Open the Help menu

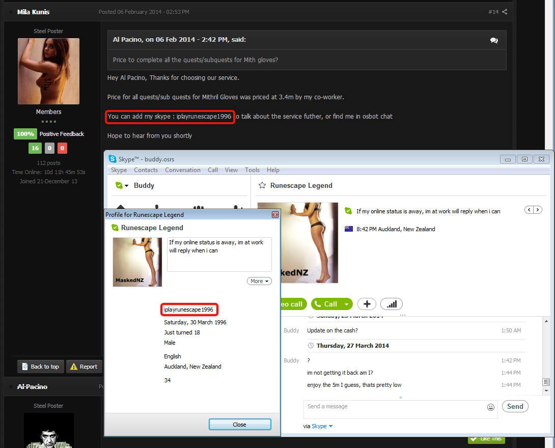pos(273,170)
